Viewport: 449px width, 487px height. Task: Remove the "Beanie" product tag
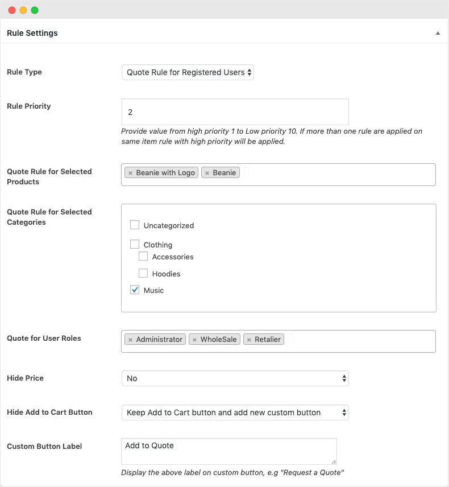click(207, 171)
